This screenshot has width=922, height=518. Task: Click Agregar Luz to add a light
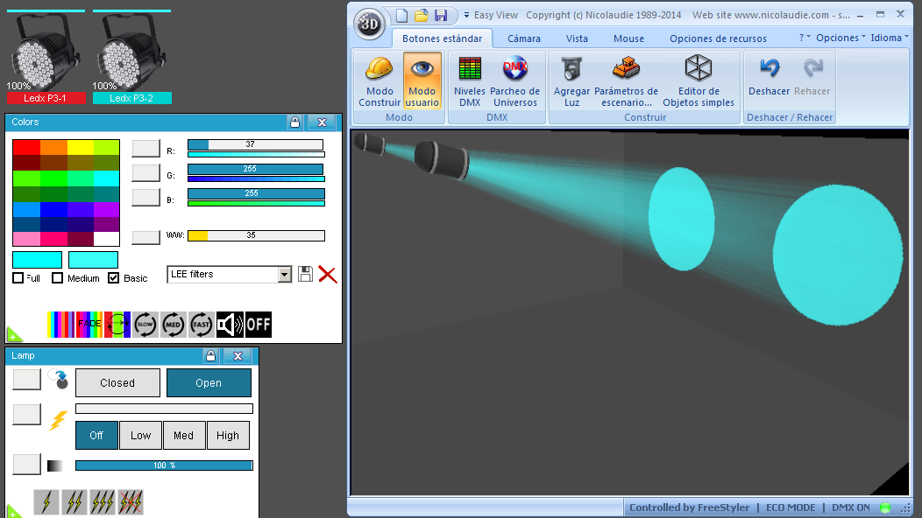pos(571,81)
